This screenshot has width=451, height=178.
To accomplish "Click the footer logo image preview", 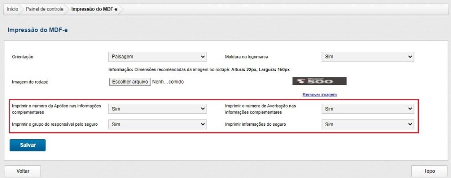I will 319,81.
